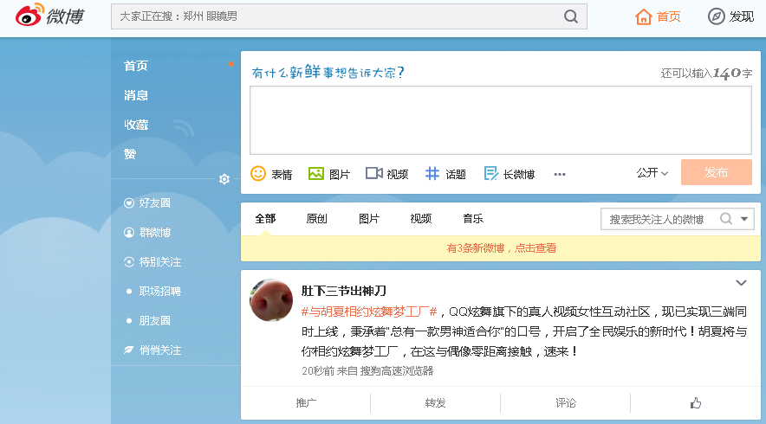This screenshot has width=766, height=424.
Task: Click the 特别关注 icon in sidebar
Action: 129,262
